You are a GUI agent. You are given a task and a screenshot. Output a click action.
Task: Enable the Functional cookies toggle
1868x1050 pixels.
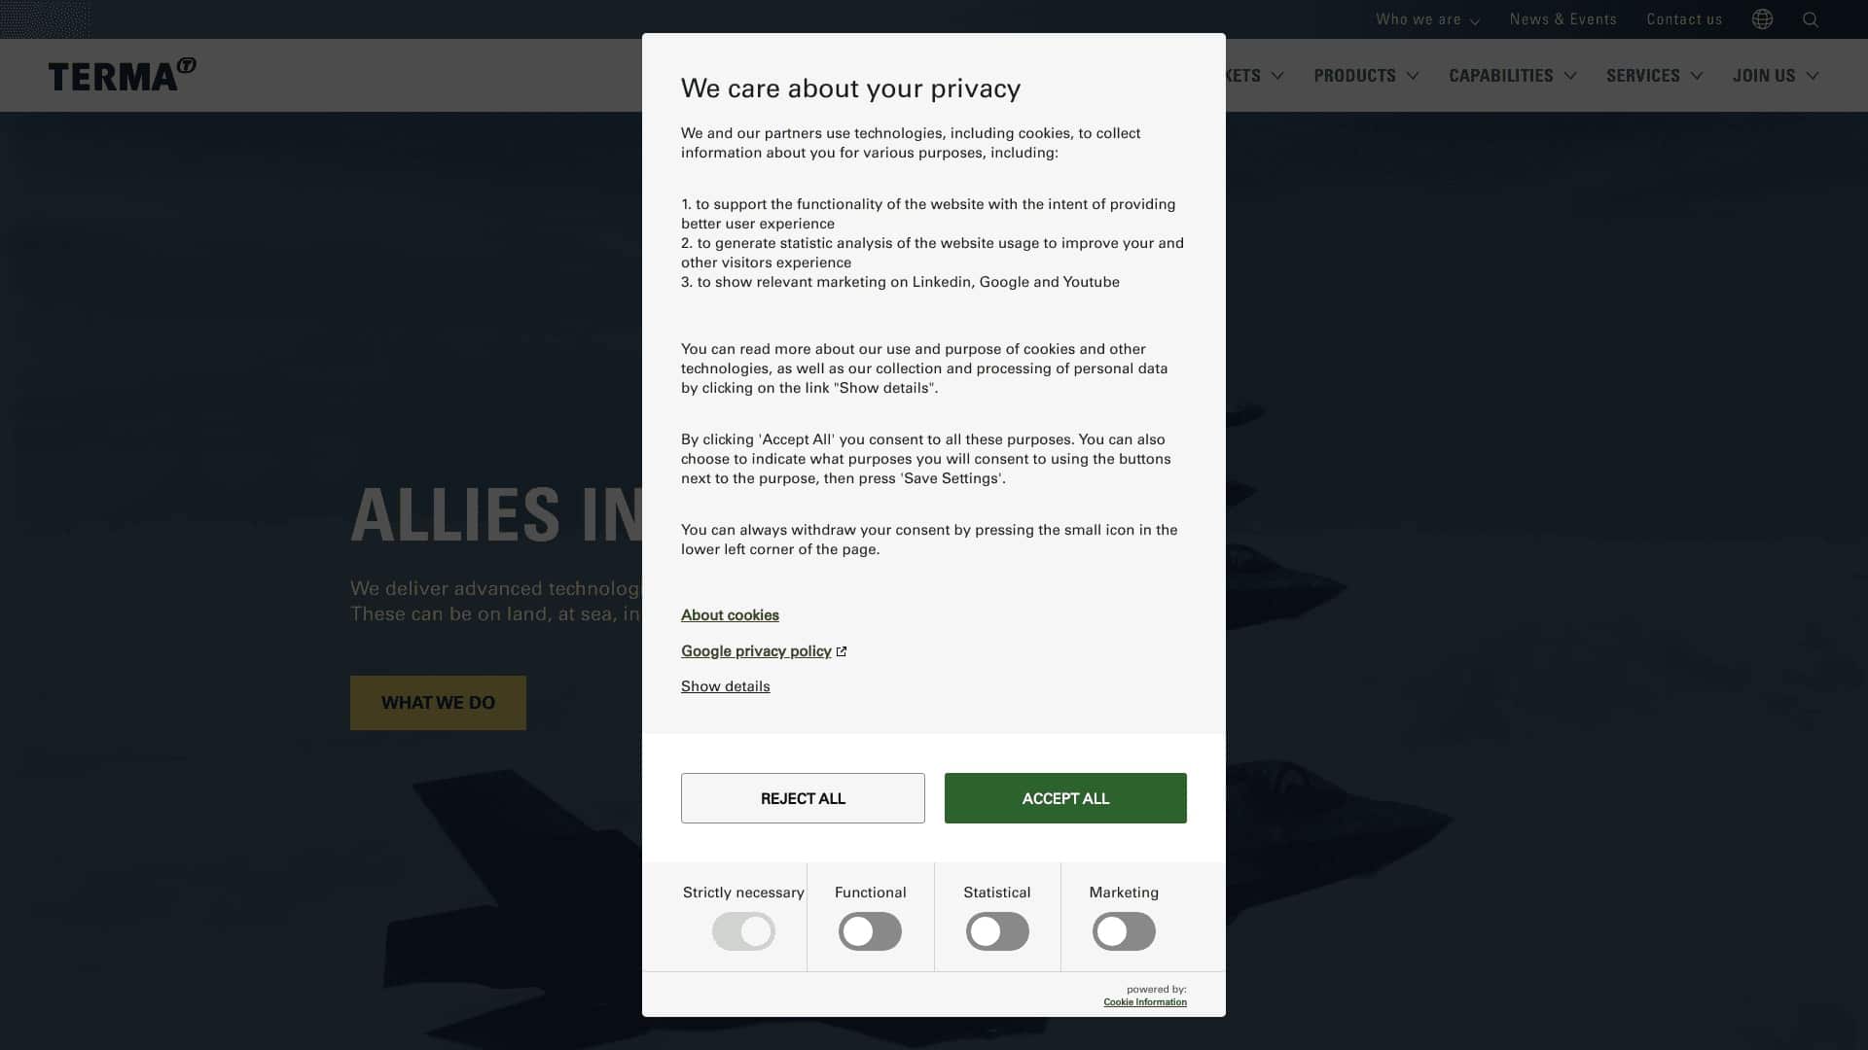tap(870, 930)
